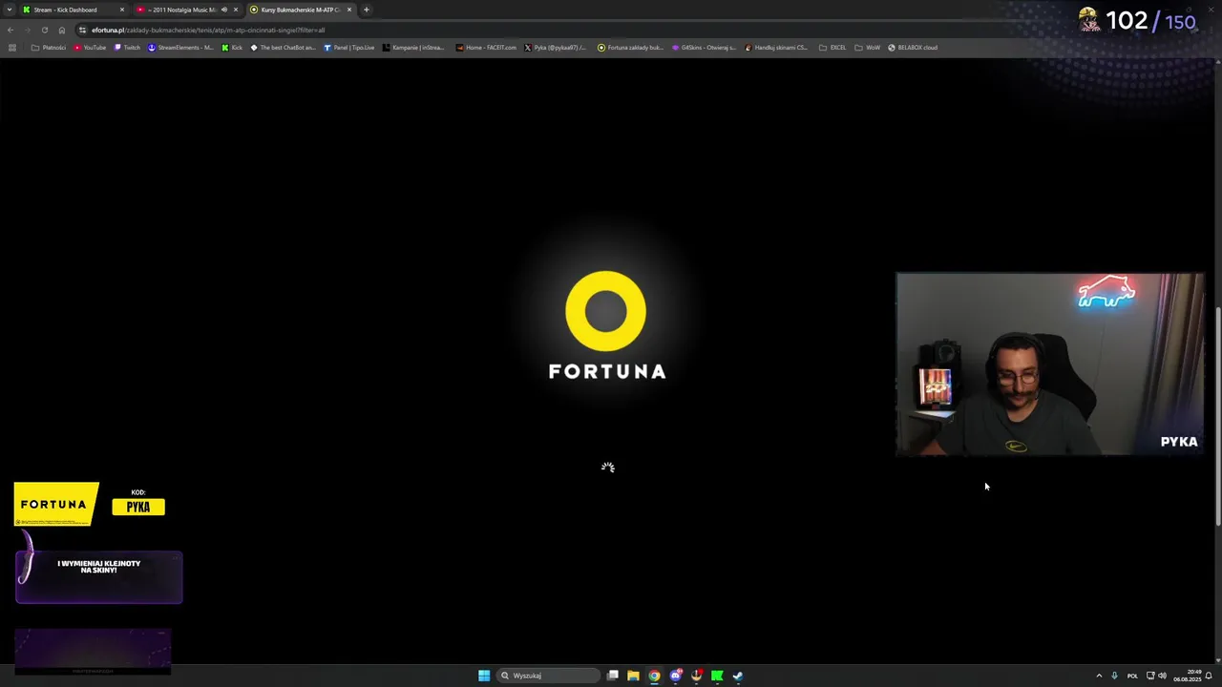Open Discord from the taskbar

click(676, 676)
